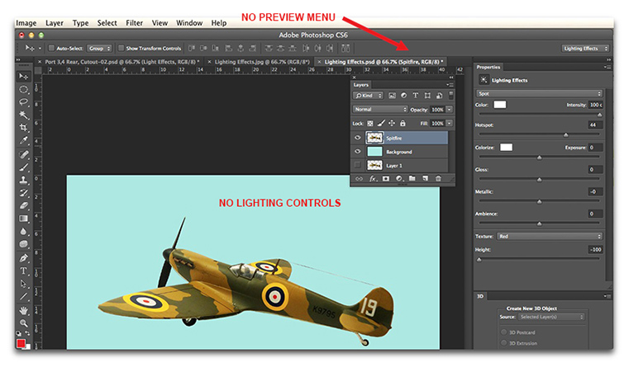629x367 pixels.
Task: Select the Type tool
Action: click(x=24, y=271)
